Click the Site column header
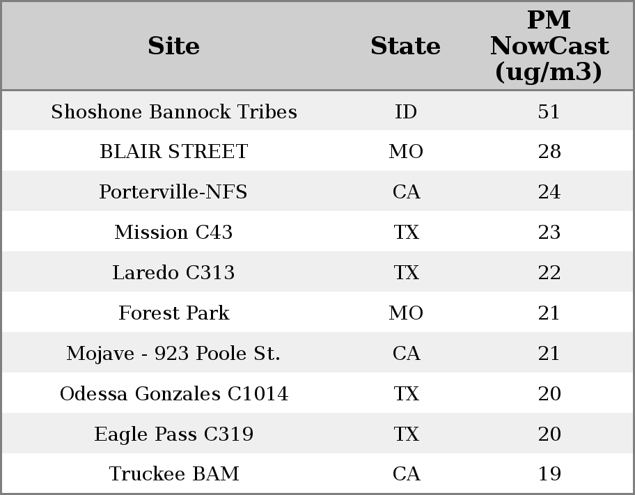Image resolution: width=635 pixels, height=495 pixels. pyautogui.click(x=173, y=46)
